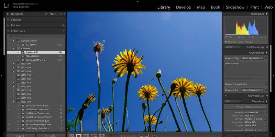Image resolution: width=275 pixels, height=137 pixels.
Task: Open the EXIF metadata view dropdown
Action: (233, 101)
